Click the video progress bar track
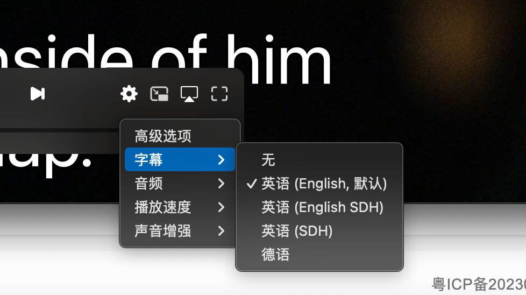 [x=60, y=130]
